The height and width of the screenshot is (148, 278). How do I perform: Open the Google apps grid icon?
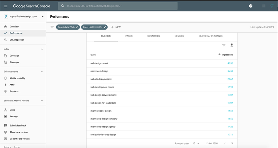(264, 6)
